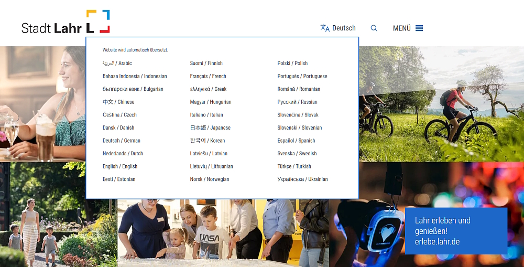Choose Polski / Polish language

[x=292, y=63]
